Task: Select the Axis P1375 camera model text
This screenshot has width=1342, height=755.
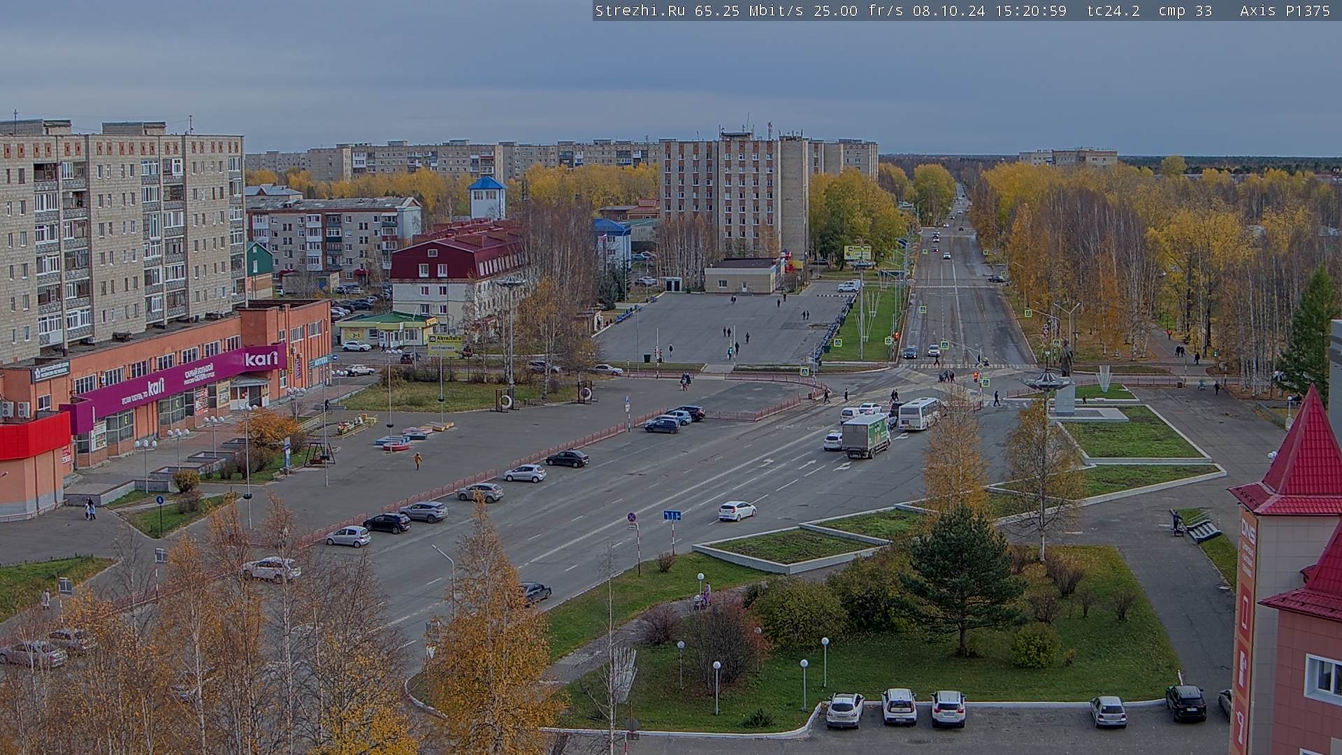Action: click(1285, 10)
